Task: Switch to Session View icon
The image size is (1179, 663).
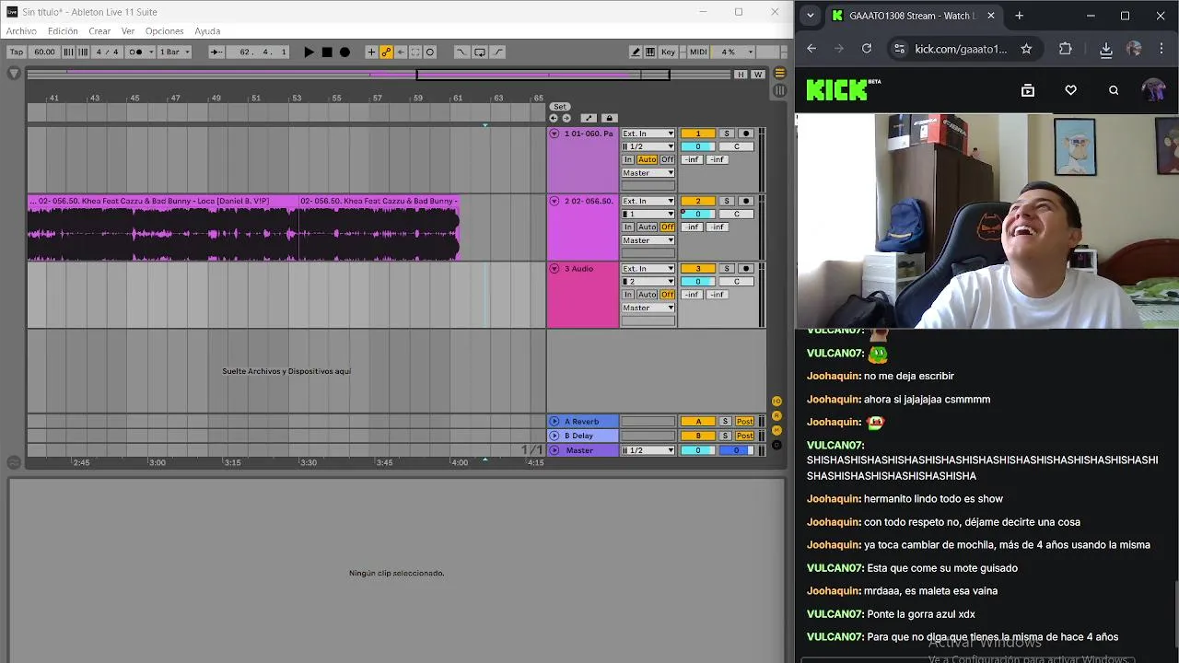Action: coord(780,90)
